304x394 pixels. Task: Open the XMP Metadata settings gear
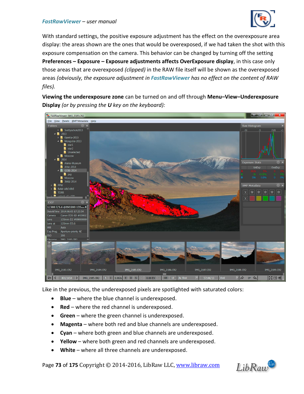pos(278,185)
